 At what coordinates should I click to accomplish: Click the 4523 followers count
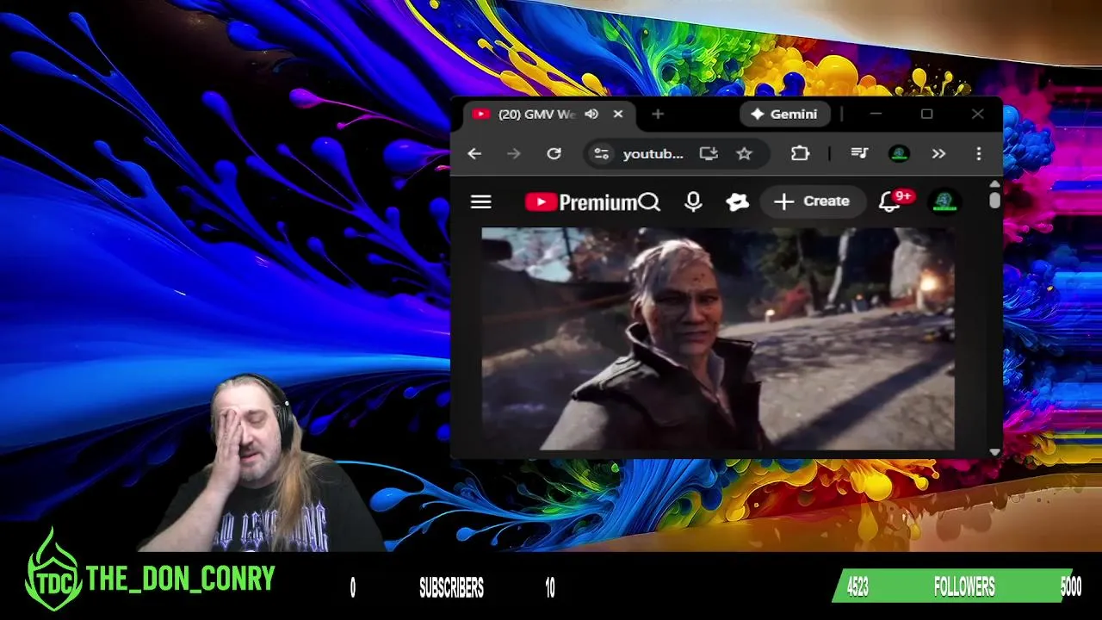(x=857, y=587)
